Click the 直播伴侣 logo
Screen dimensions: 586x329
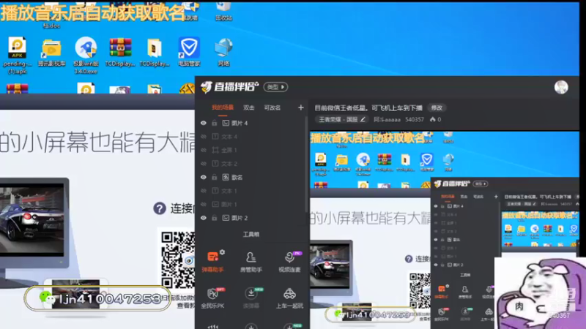point(229,87)
